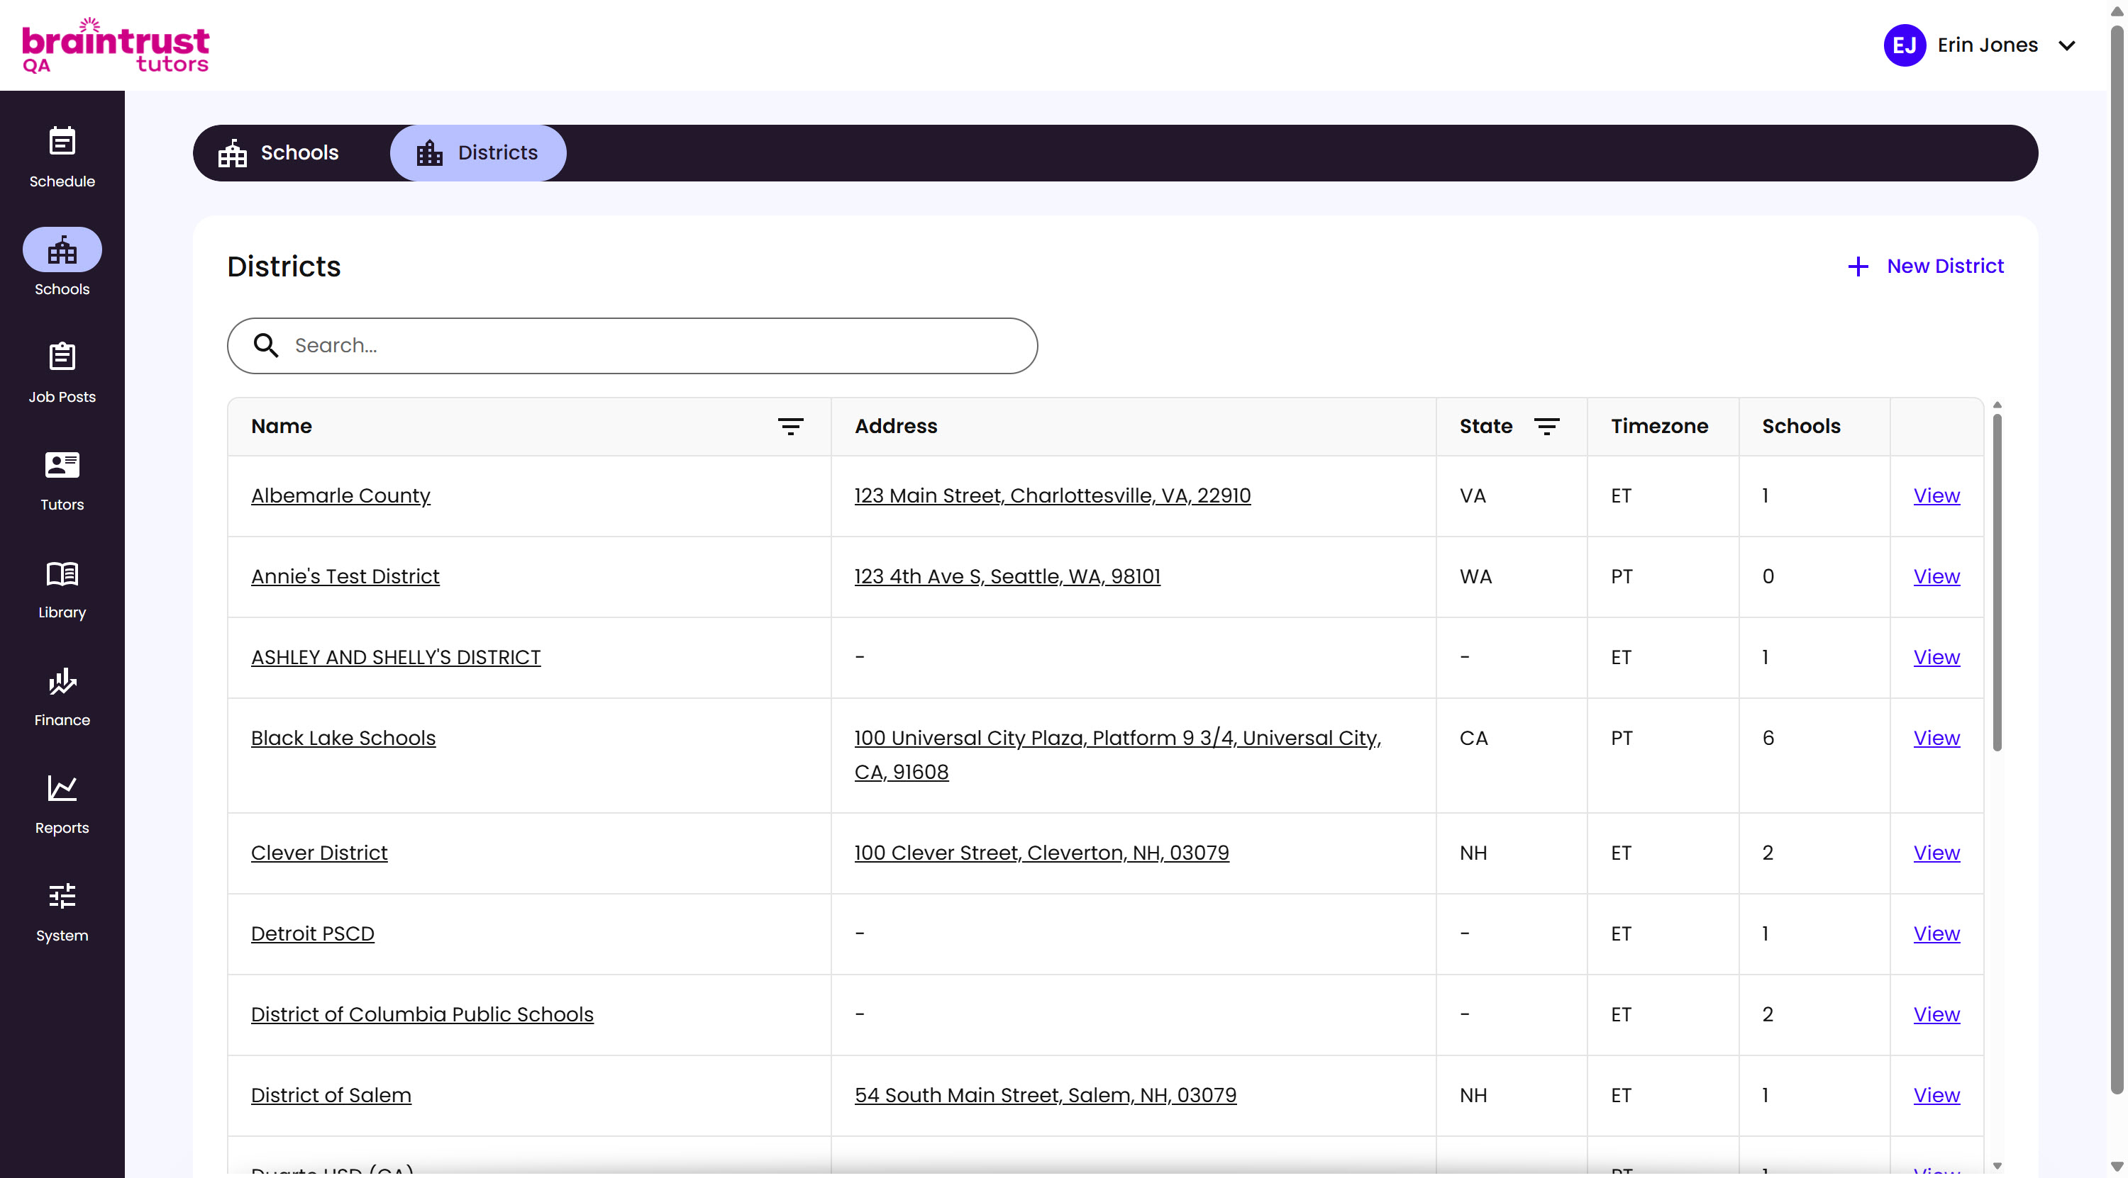Image resolution: width=2128 pixels, height=1178 pixels.
Task: Click the New District button
Action: coord(1925,267)
